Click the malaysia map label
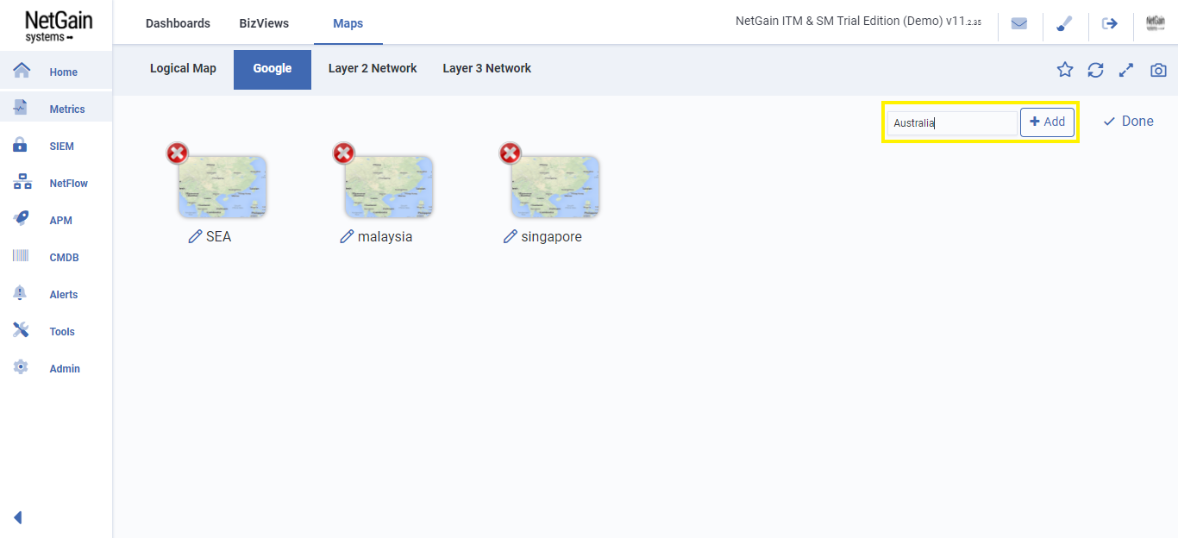 385,236
